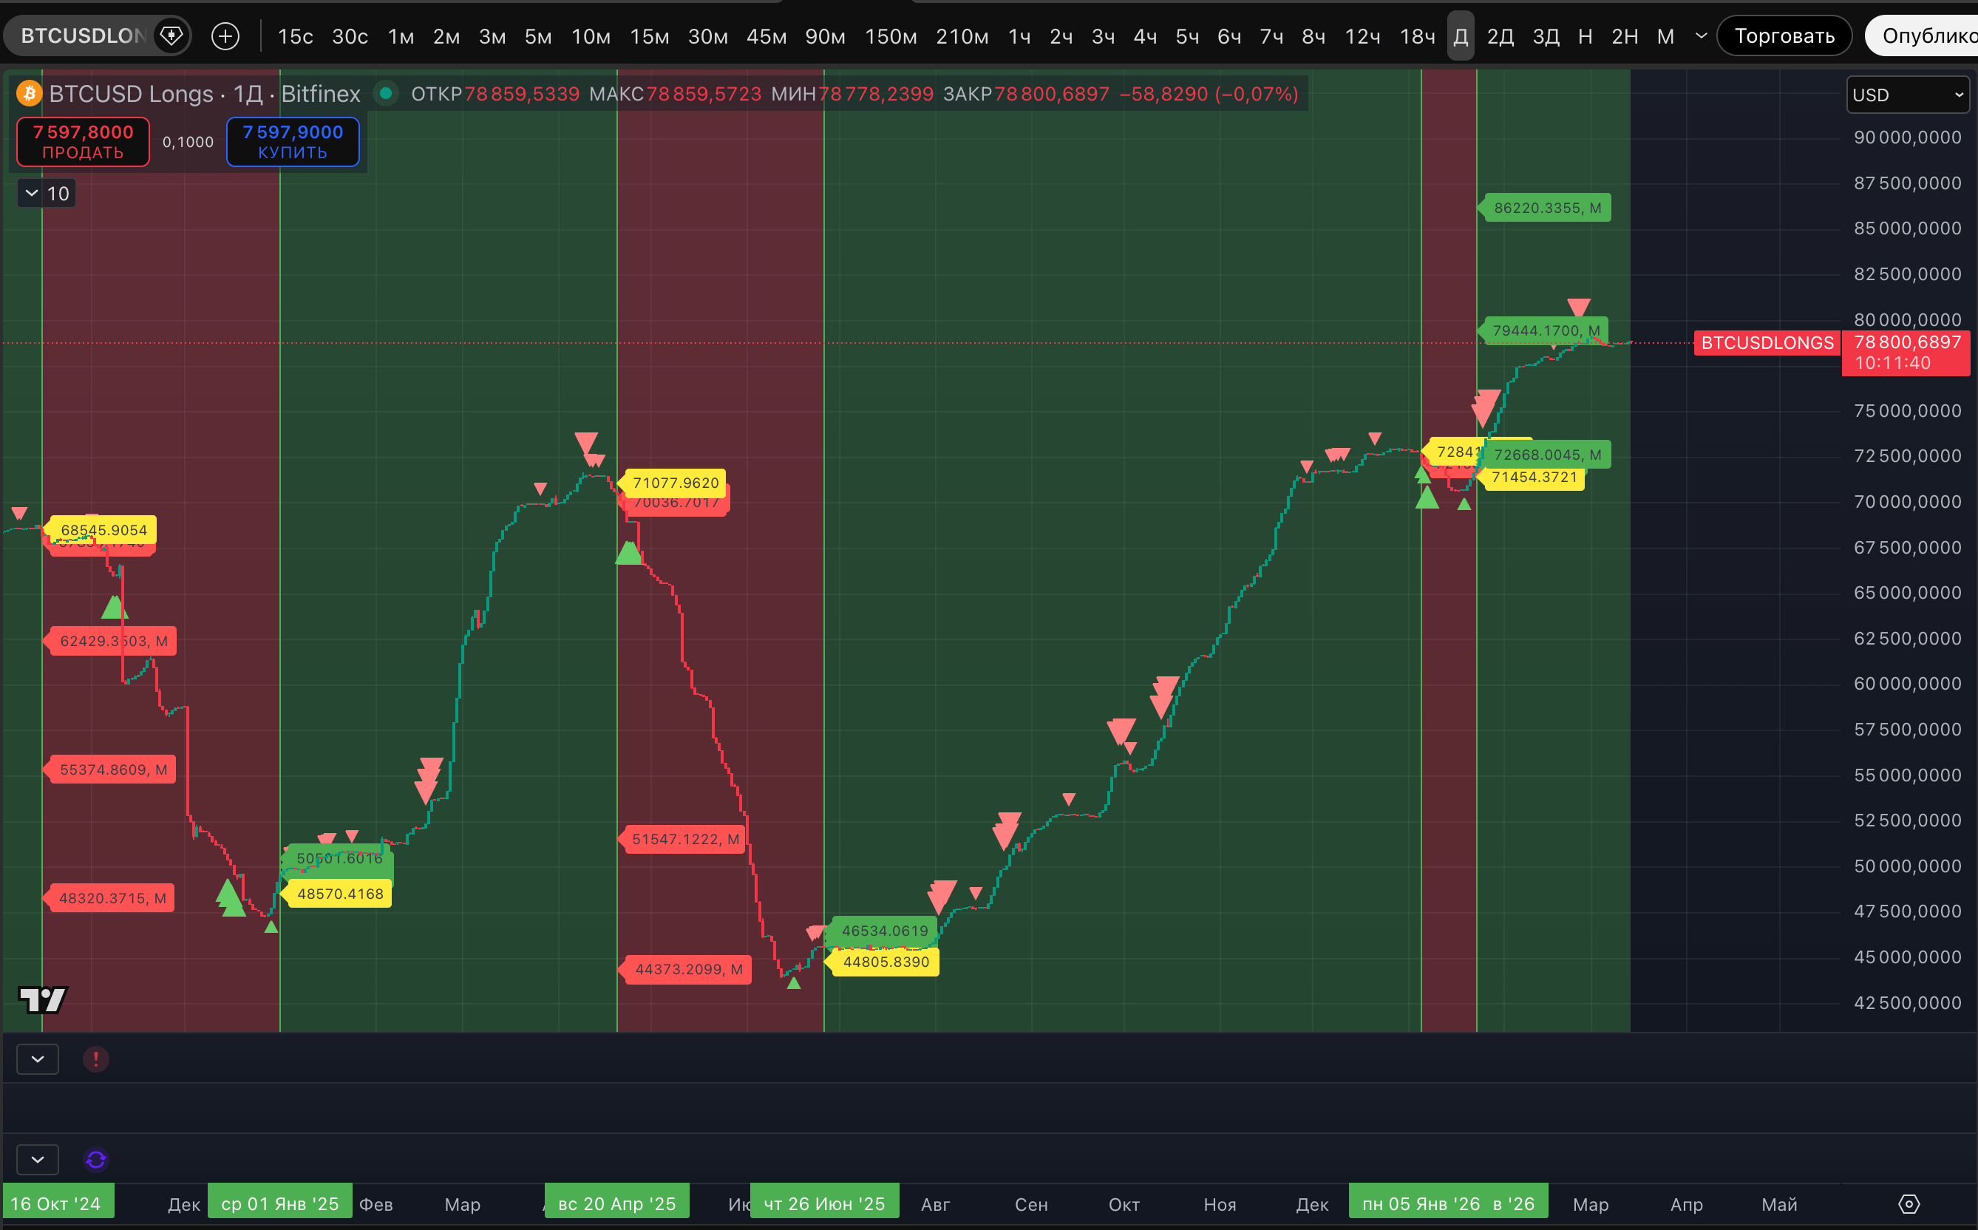The height and width of the screenshot is (1230, 1978).
Task: Switch to the 2Д timeframe
Action: 1500,37
